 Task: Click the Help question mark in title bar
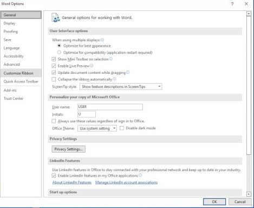pos(232,4)
